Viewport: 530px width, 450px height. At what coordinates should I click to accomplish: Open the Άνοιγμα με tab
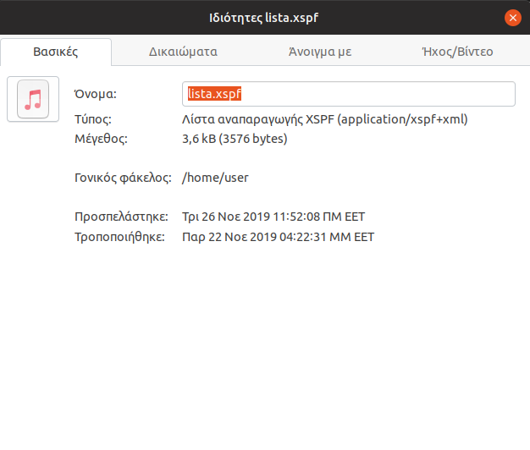pyautogui.click(x=320, y=52)
